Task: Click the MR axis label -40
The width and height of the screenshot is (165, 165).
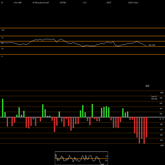Action: (x=161, y=130)
